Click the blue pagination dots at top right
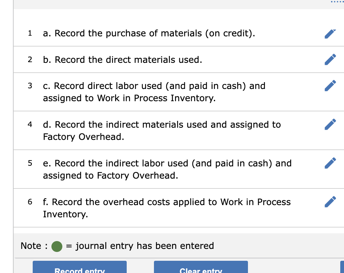 point(337,2)
